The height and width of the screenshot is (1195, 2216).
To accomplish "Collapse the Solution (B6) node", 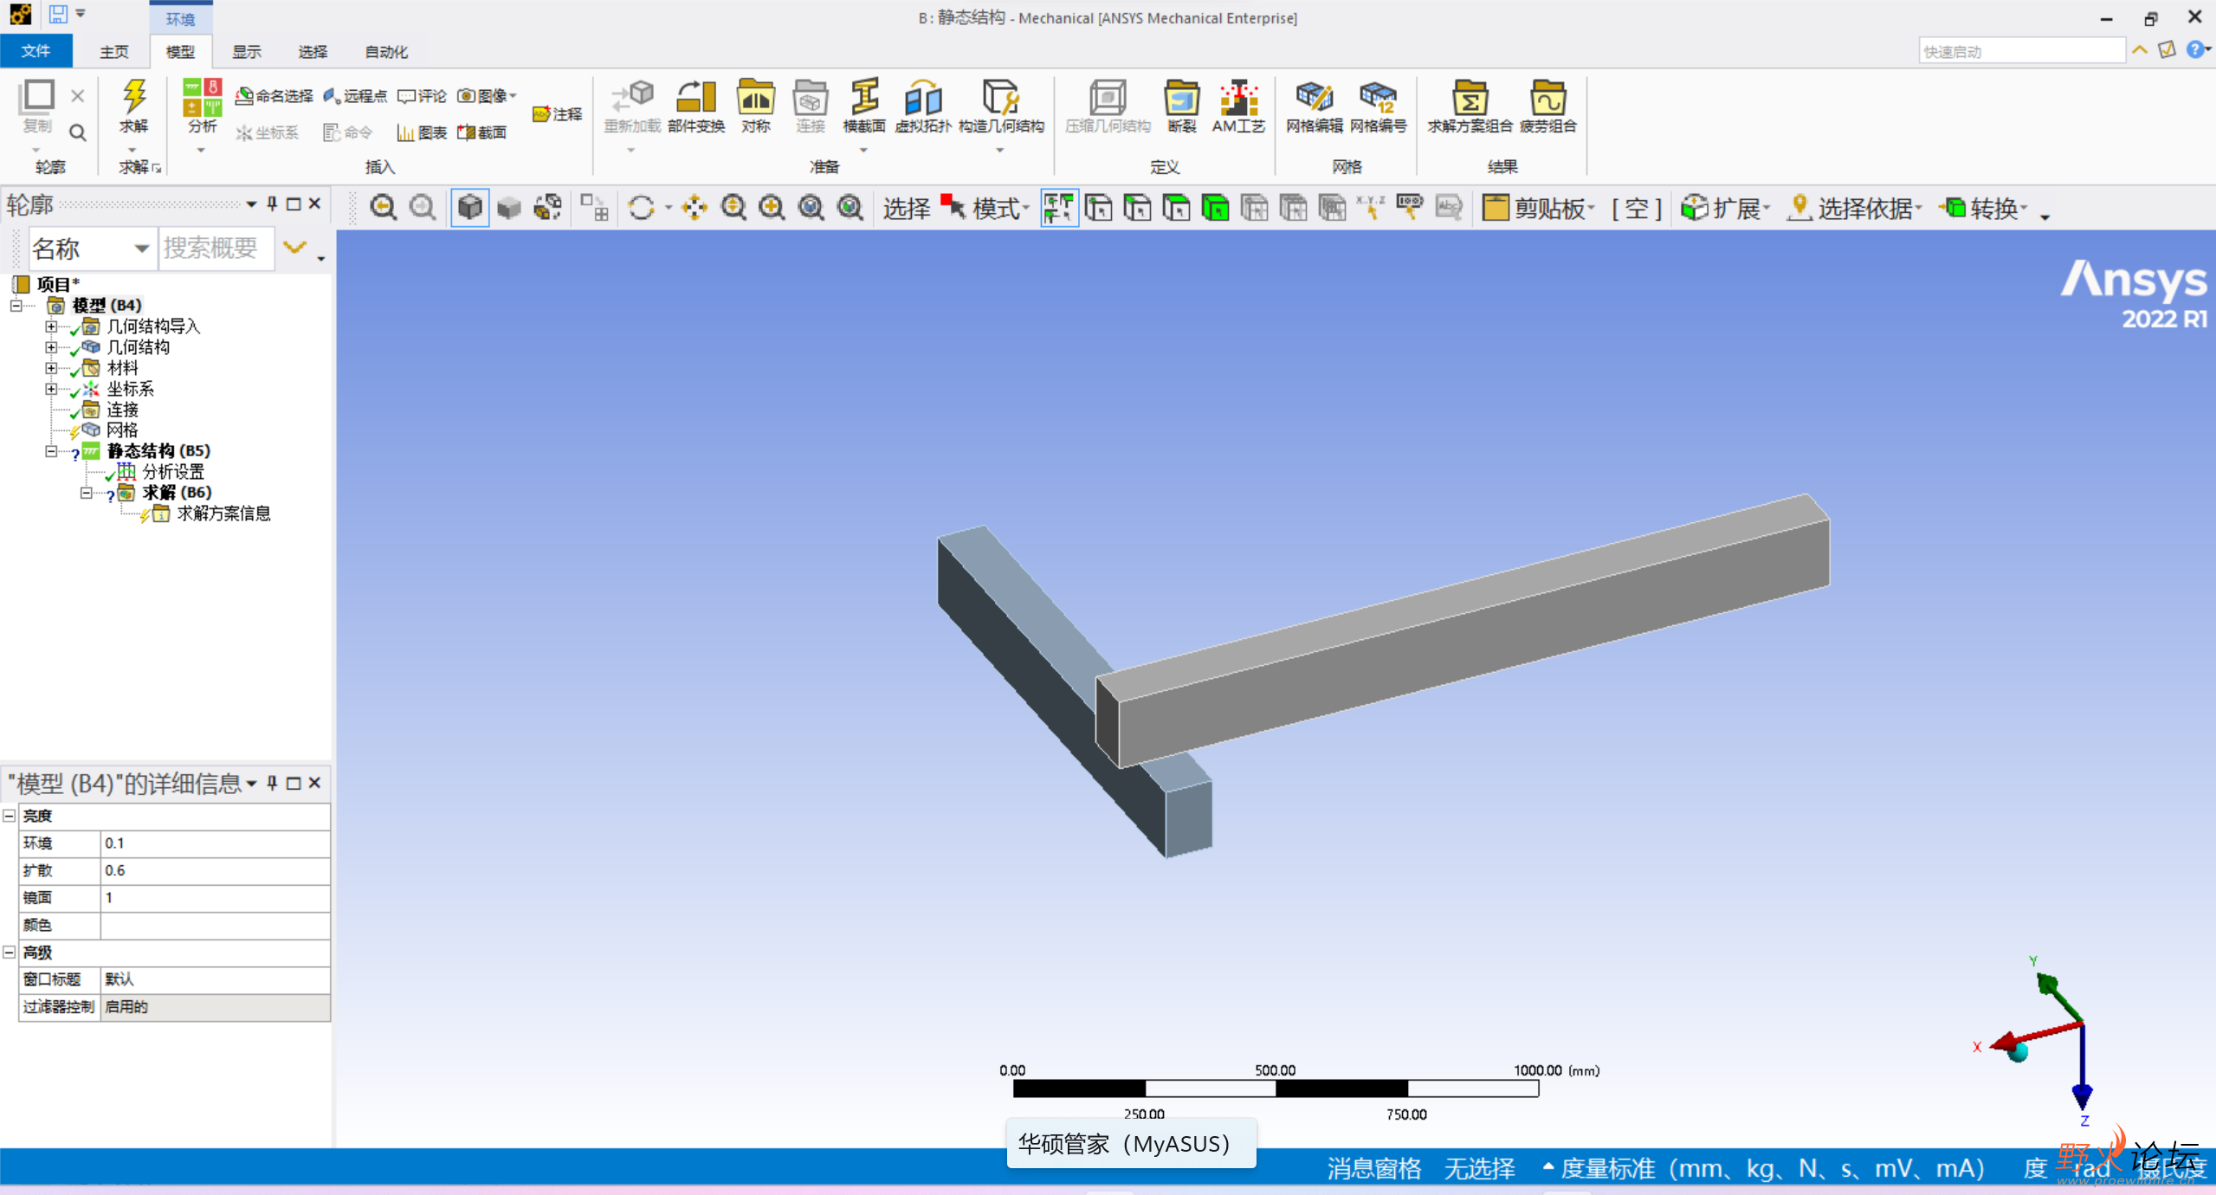I will pos(86,493).
